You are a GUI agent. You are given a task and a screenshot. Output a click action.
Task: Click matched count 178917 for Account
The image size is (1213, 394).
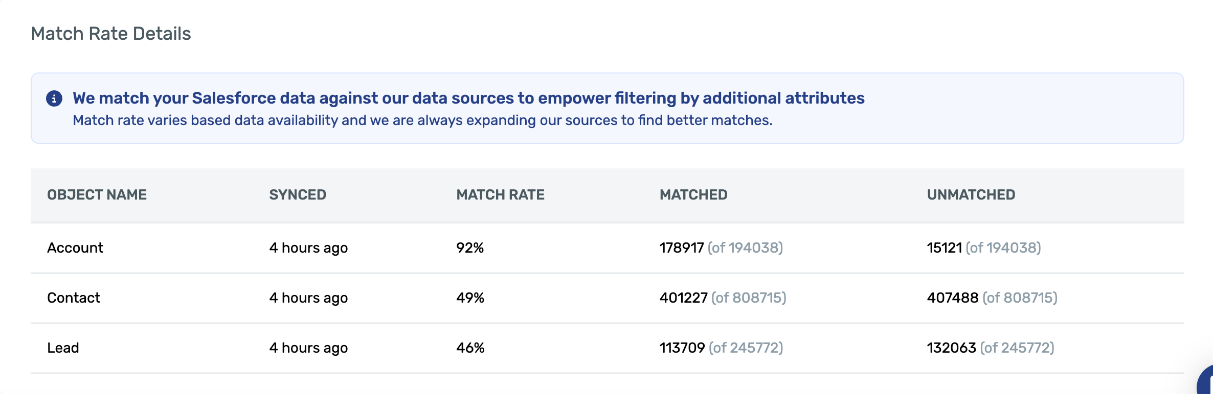pos(682,248)
